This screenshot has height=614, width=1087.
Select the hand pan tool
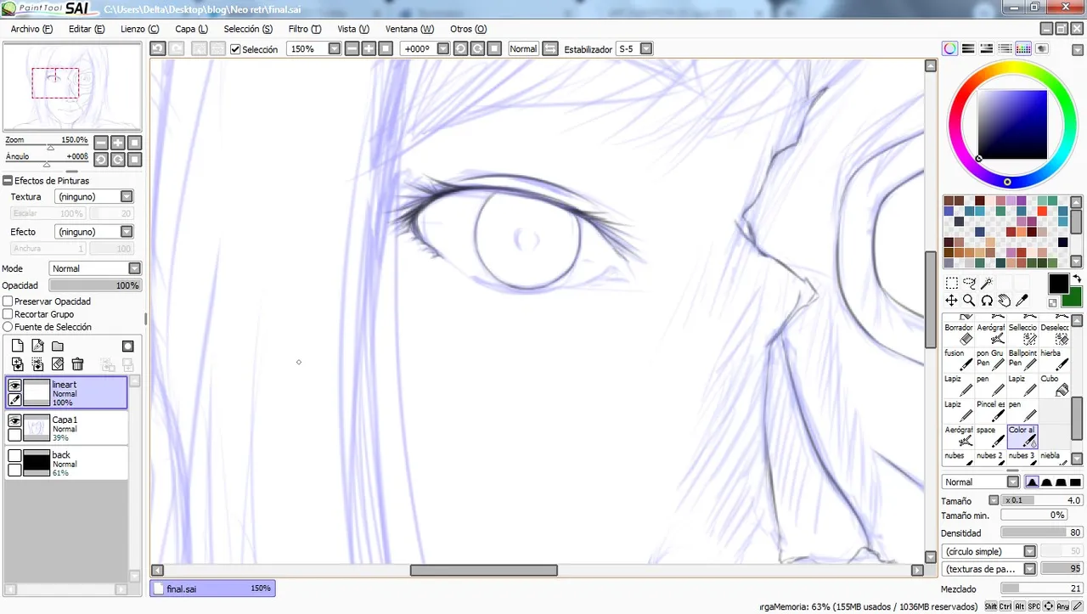pyautogui.click(x=1005, y=301)
